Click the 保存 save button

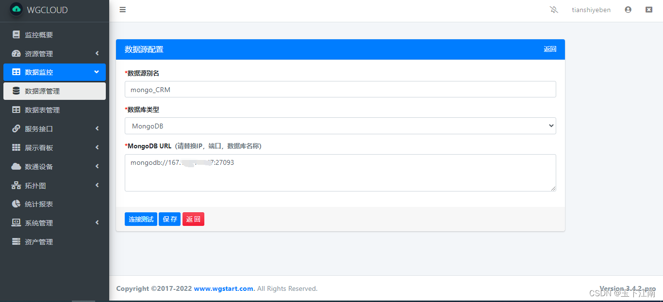[x=169, y=219]
